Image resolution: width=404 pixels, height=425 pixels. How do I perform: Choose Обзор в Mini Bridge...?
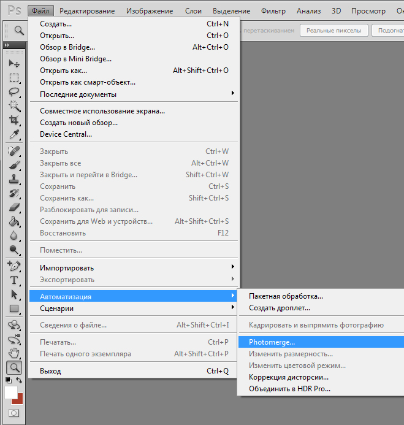[x=134, y=59]
